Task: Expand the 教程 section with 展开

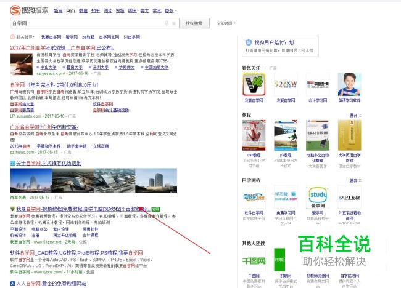Action: [355, 115]
